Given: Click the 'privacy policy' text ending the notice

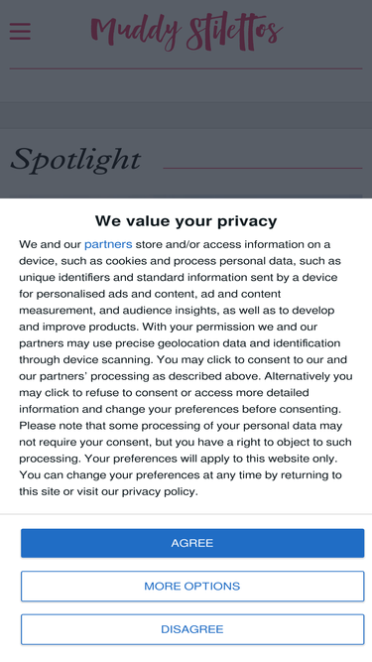Looking at the screenshot, I should click(x=159, y=491).
